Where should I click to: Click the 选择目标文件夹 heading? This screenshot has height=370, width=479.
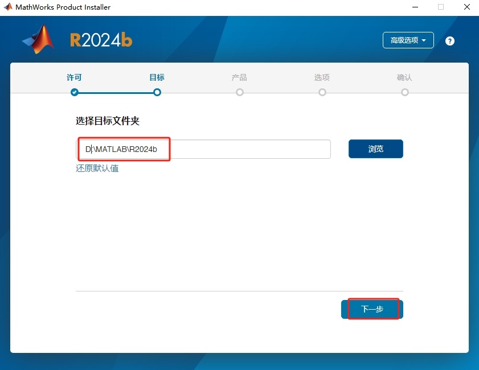tap(108, 121)
